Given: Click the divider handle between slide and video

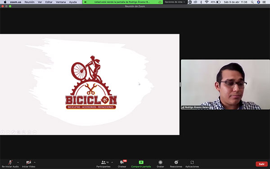Looking at the screenshot, I should coord(180,85).
